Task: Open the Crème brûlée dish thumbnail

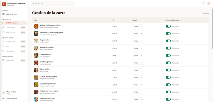Action: point(36,70)
